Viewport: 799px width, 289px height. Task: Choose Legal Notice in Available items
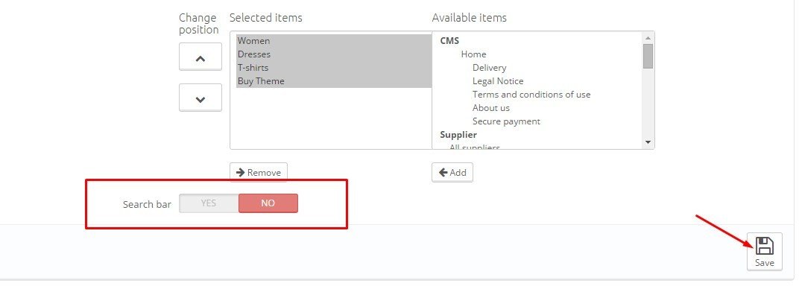[498, 81]
